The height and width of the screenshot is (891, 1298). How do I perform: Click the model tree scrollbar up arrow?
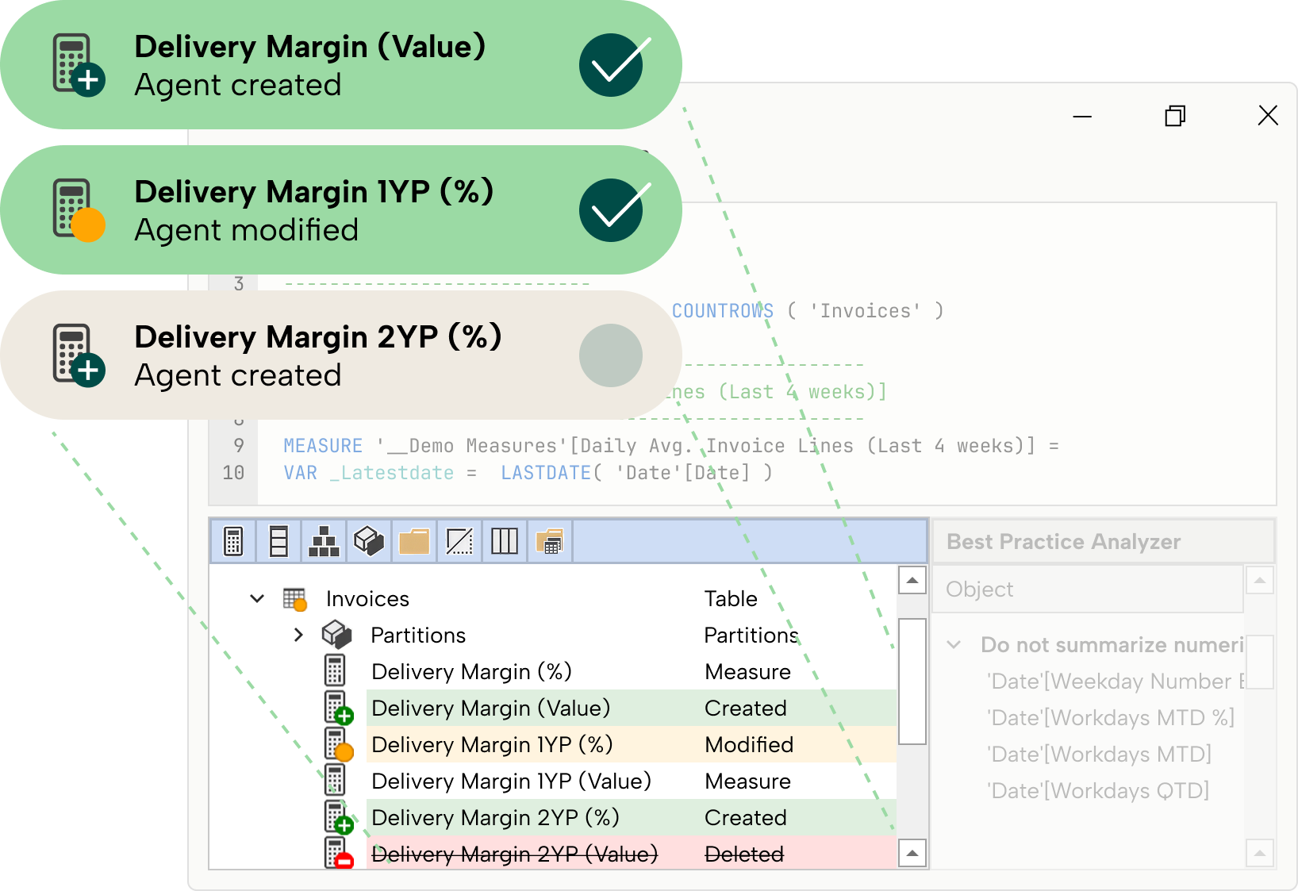[x=912, y=580]
